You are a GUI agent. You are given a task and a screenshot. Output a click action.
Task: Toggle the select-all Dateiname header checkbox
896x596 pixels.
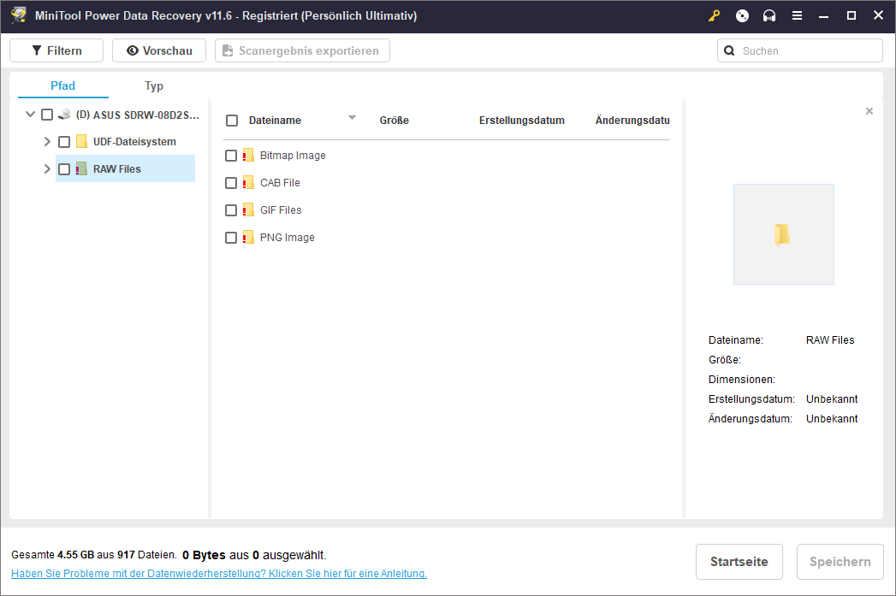(x=232, y=121)
